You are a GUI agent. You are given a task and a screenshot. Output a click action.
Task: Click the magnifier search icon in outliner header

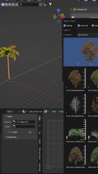click(x=21, y=5)
